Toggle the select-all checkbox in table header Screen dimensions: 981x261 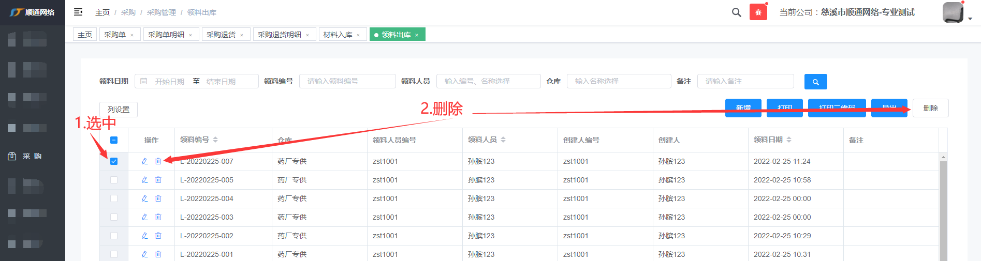tap(114, 140)
